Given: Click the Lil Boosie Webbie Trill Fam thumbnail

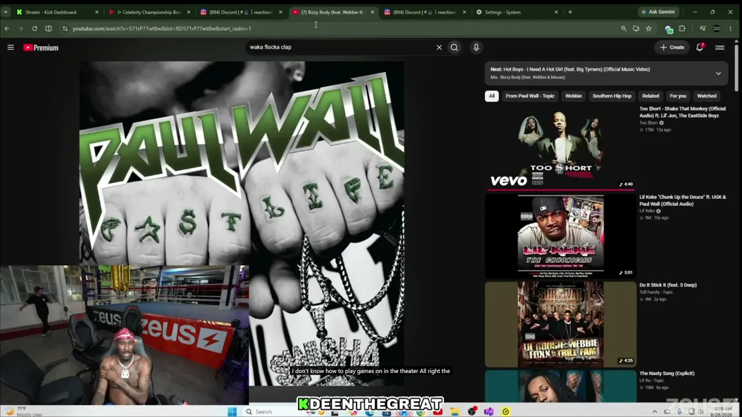Looking at the screenshot, I should (x=560, y=324).
